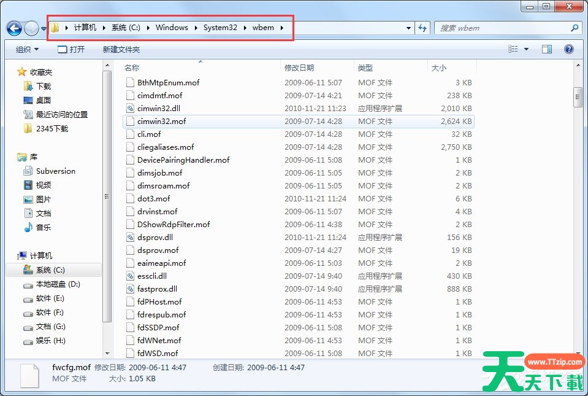The height and width of the screenshot is (396, 588).
Task: Click the help question mark icon
Action: pyautogui.click(x=568, y=49)
